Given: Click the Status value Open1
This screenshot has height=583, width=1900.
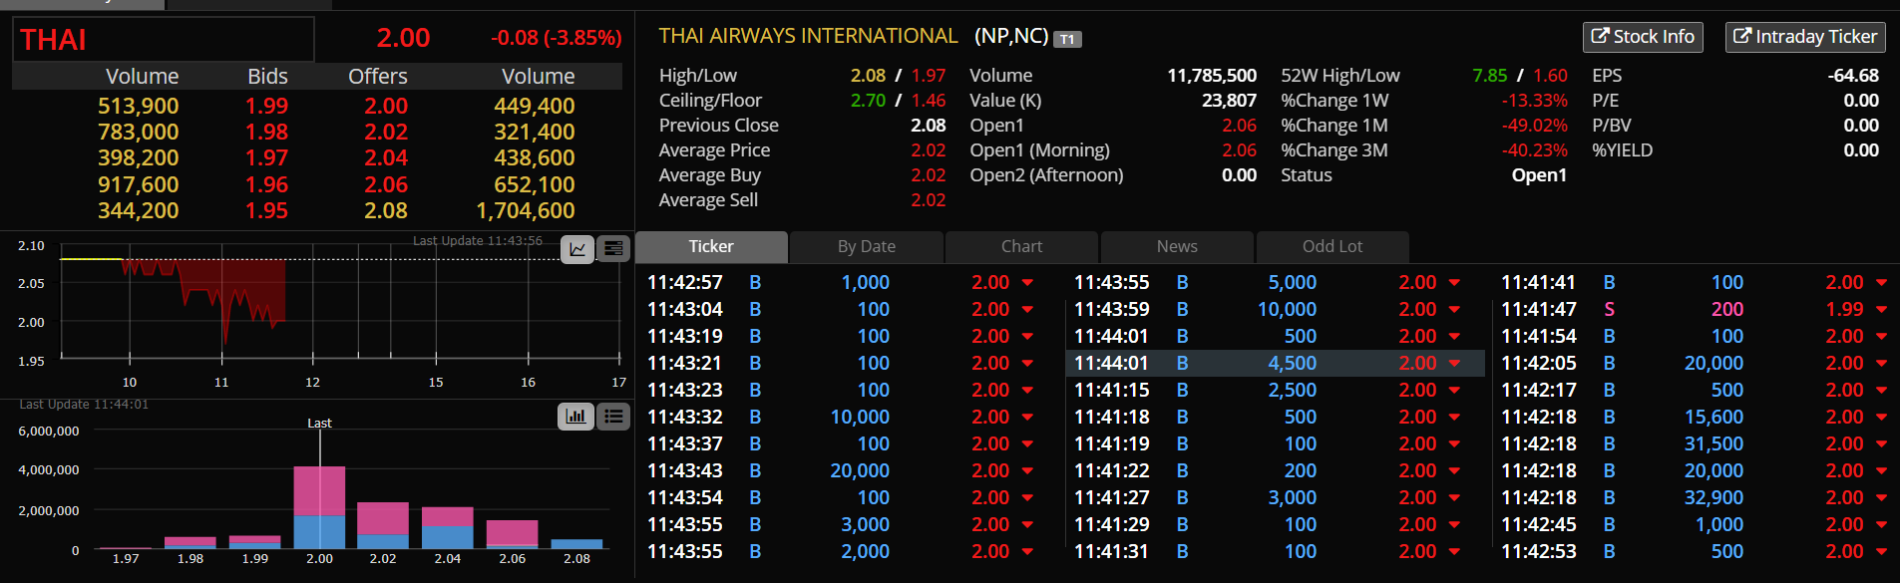Looking at the screenshot, I should pyautogui.click(x=1539, y=175).
